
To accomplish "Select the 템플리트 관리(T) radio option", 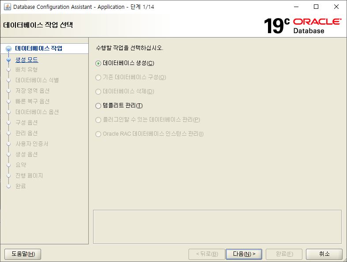I will tap(119, 106).
